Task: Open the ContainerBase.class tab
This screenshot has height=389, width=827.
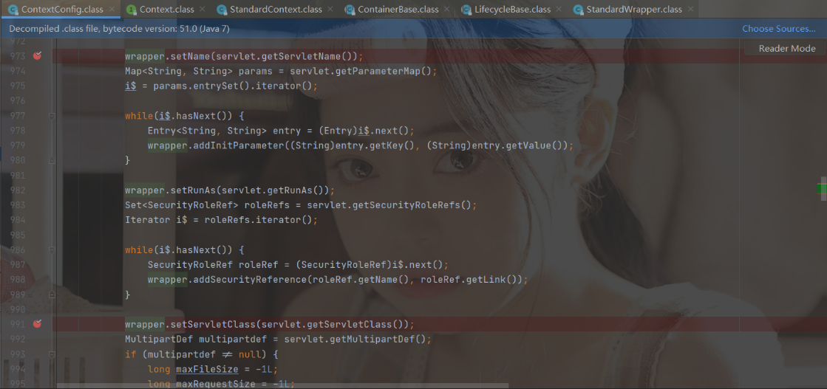Action: coord(398,10)
